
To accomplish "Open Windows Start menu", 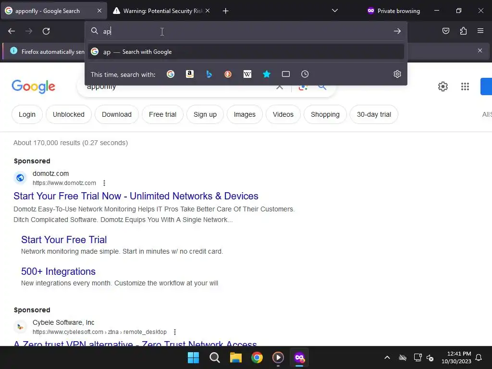I will point(193,357).
